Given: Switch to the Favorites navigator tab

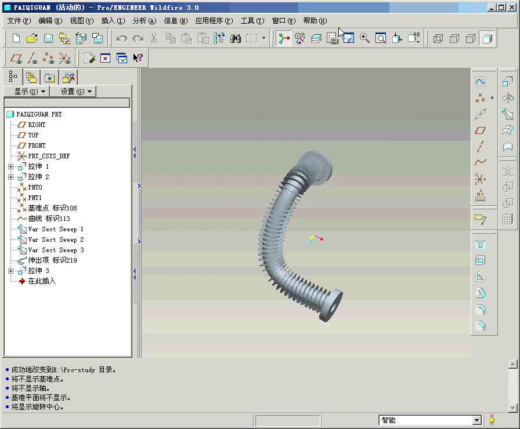Looking at the screenshot, I should [49, 78].
